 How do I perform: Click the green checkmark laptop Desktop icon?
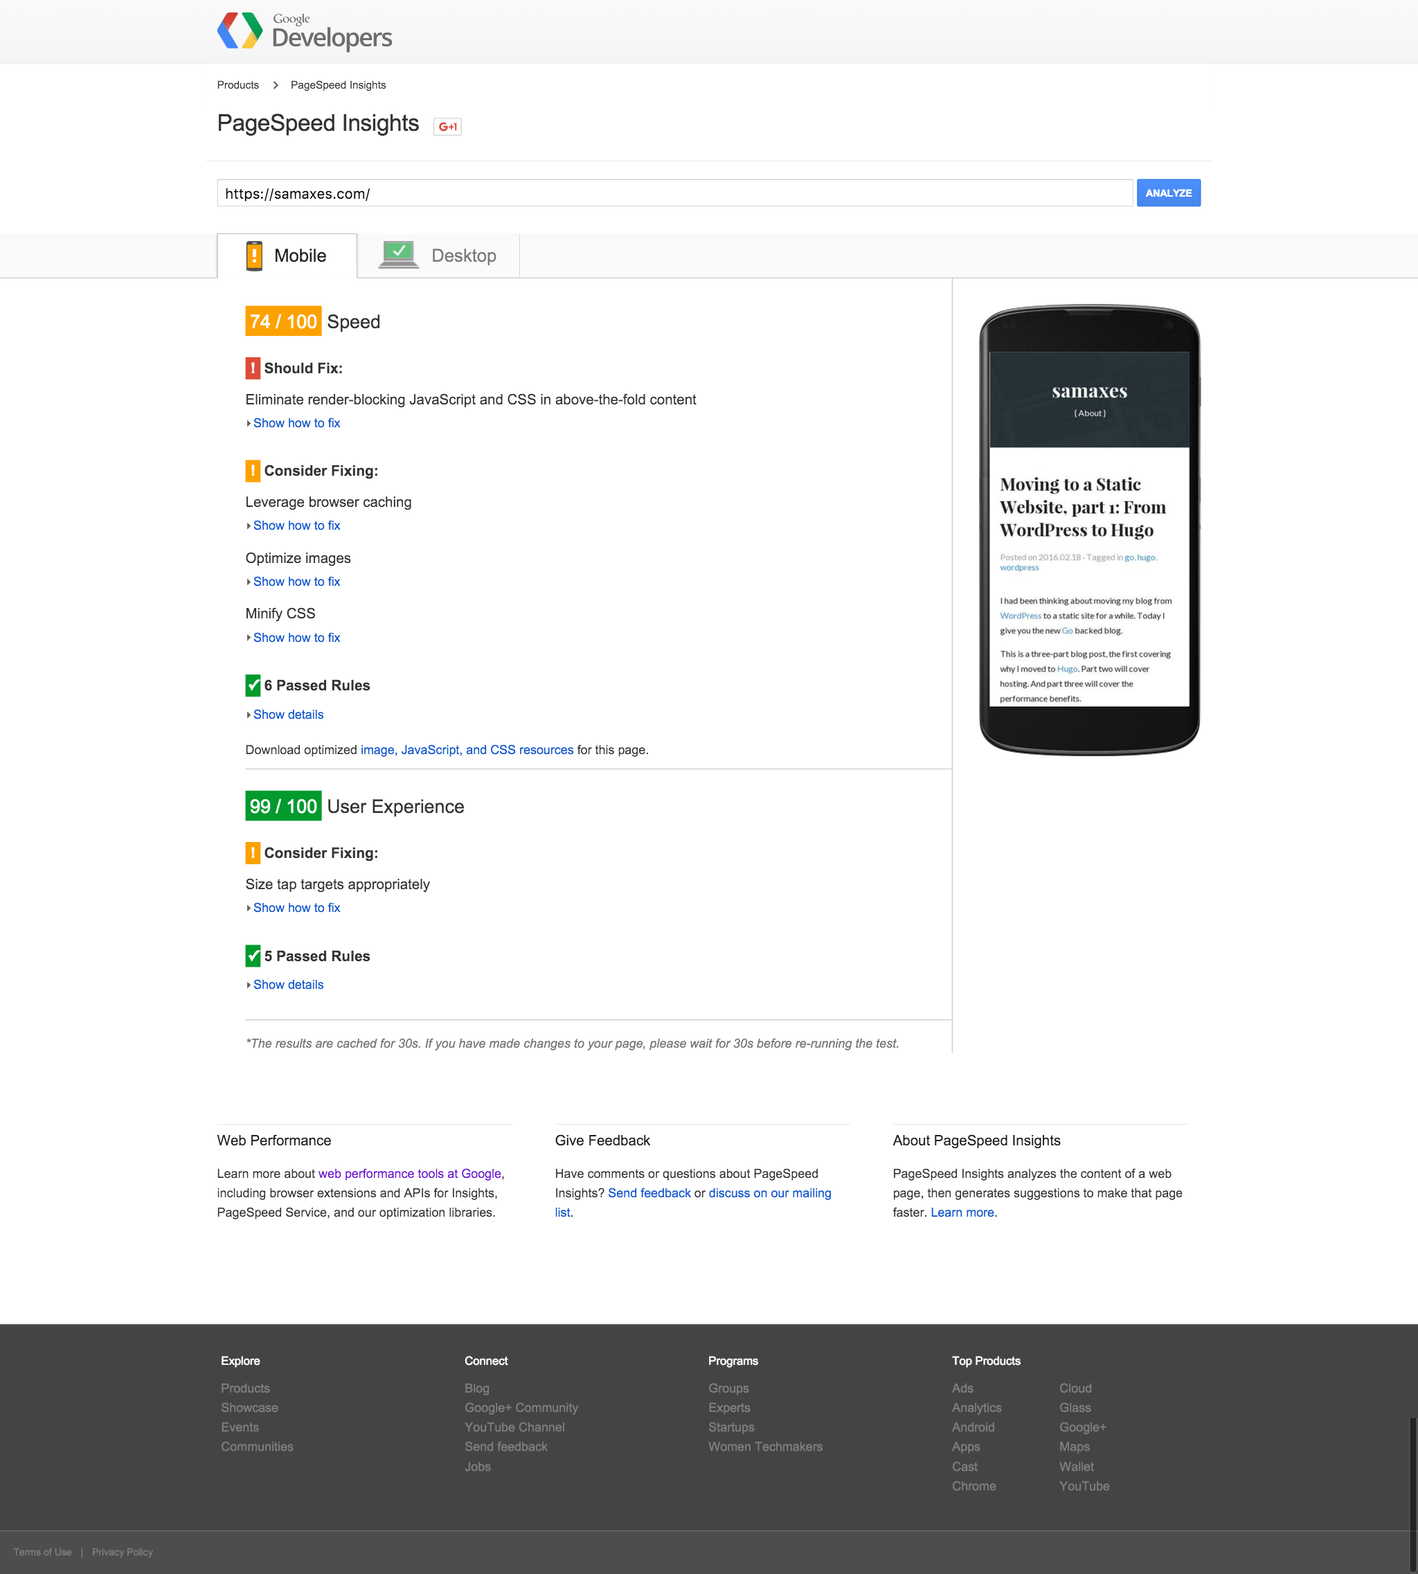pos(399,255)
